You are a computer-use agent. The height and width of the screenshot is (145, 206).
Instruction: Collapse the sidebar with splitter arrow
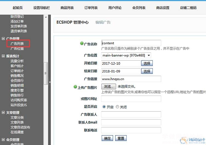click(x=50, y=82)
